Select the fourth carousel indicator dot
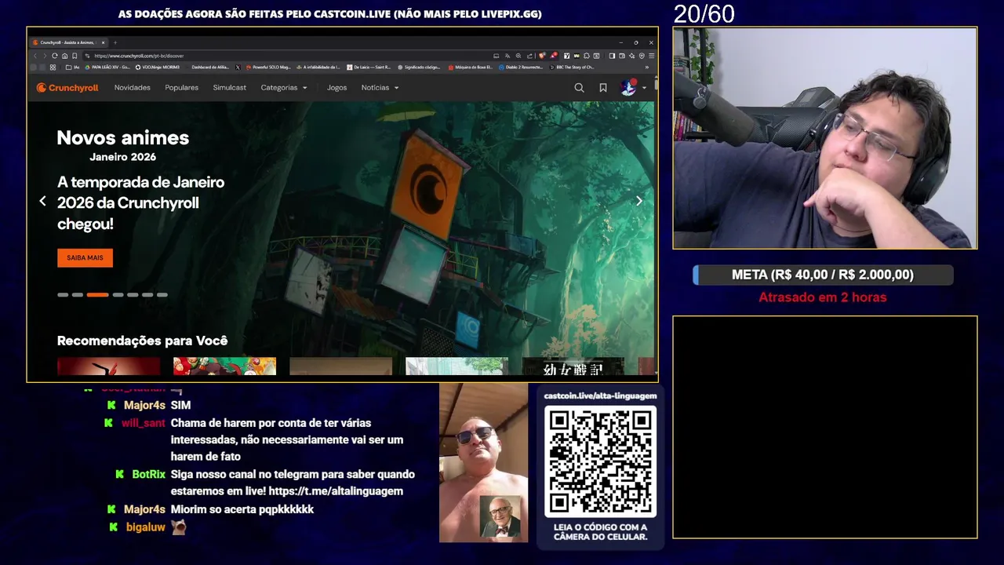The height and width of the screenshot is (565, 1004). 118,295
